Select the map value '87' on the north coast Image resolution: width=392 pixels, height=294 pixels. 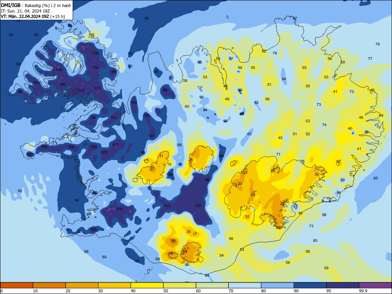[295, 18]
